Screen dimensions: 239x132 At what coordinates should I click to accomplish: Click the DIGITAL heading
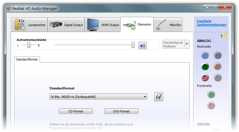coord(204,124)
